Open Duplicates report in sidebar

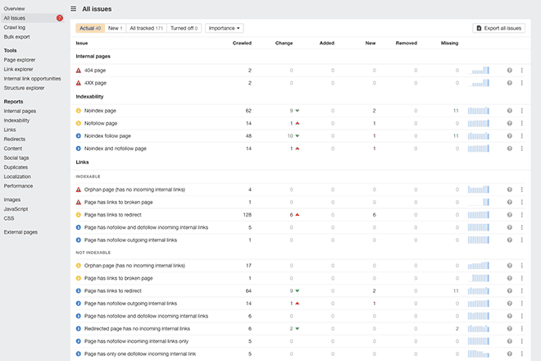(16, 167)
